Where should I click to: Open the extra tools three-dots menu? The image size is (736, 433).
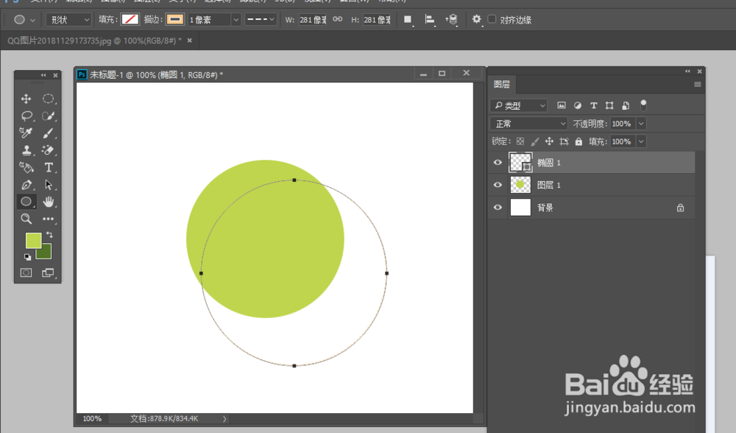(48, 219)
